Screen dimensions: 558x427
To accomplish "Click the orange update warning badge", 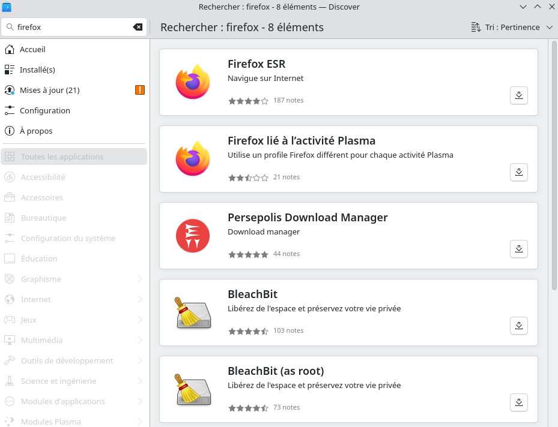I will coord(140,90).
